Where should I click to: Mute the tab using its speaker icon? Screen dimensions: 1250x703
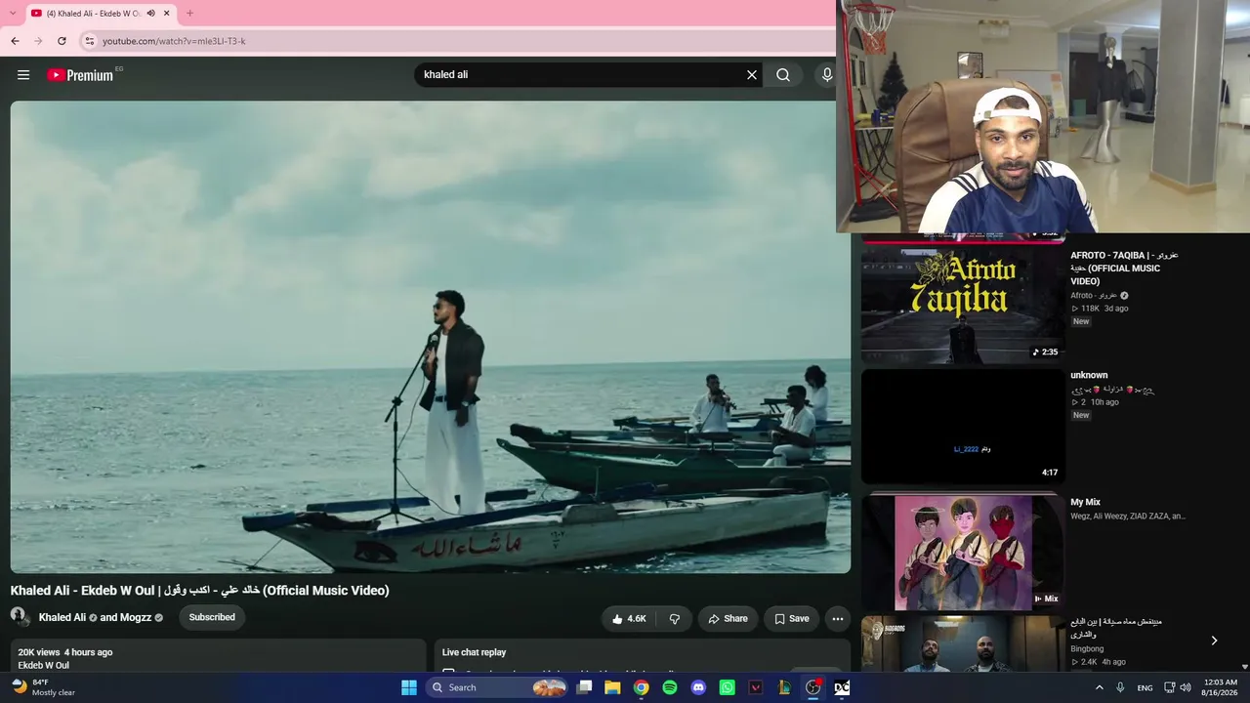tap(150, 14)
